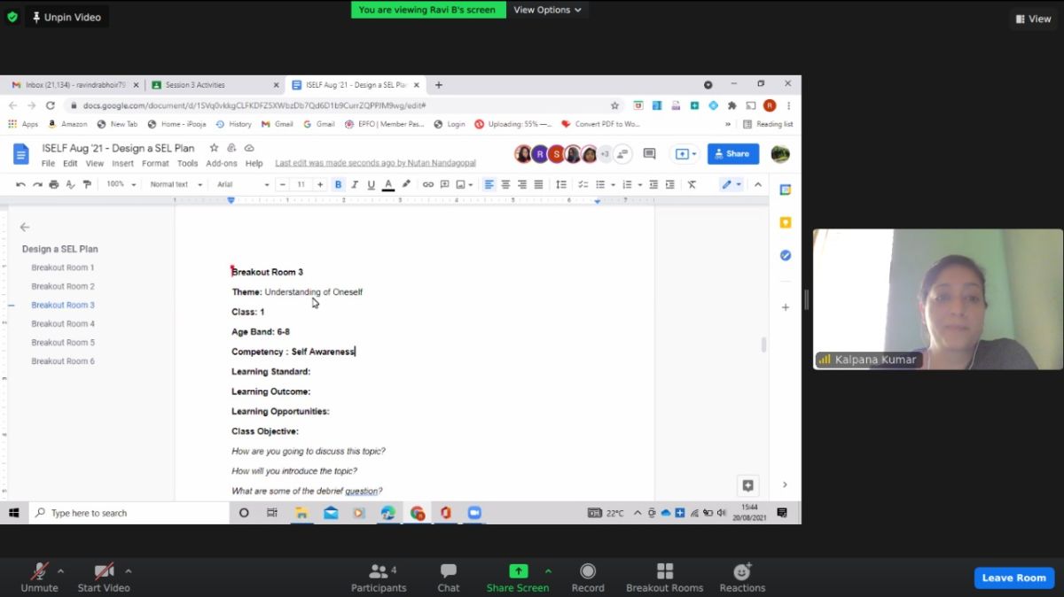Open the Arial font dropdown
The height and width of the screenshot is (597, 1064).
point(242,184)
